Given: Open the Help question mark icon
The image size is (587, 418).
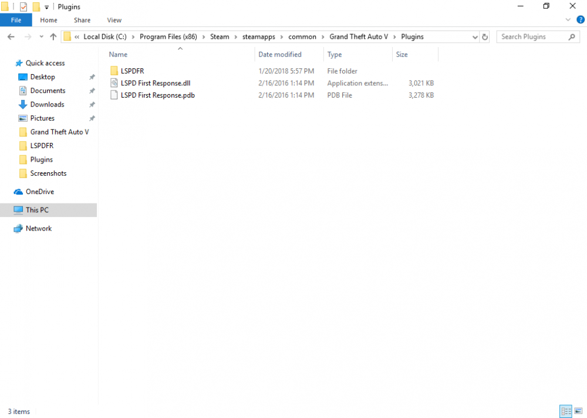Looking at the screenshot, I should click(x=581, y=20).
